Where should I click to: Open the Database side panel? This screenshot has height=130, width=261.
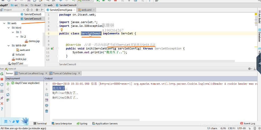click(259, 35)
